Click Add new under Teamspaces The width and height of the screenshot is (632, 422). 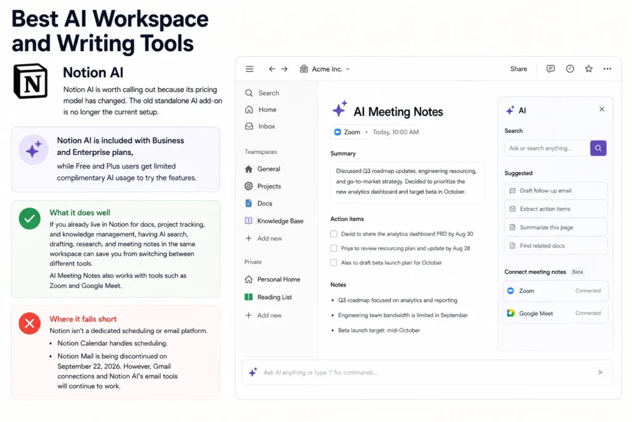coord(264,238)
